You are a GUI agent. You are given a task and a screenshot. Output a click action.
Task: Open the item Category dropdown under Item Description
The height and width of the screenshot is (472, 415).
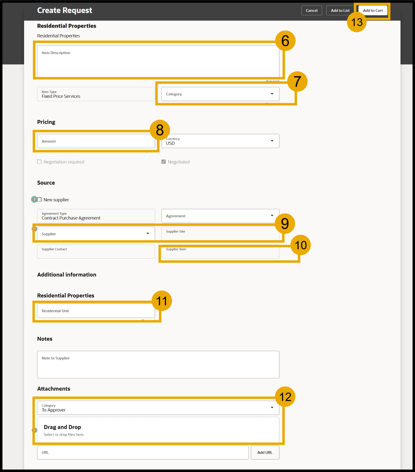(x=220, y=94)
